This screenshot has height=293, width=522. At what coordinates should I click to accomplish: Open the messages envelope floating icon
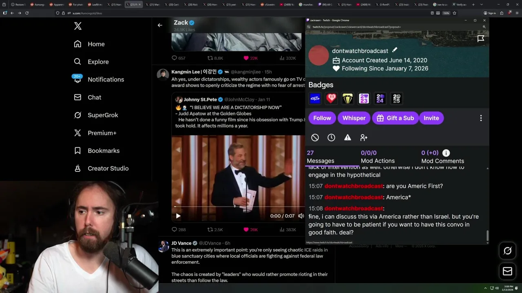tap(507, 271)
